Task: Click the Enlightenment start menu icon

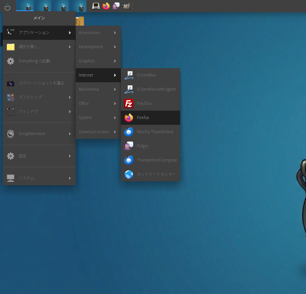Action: coord(7,7)
